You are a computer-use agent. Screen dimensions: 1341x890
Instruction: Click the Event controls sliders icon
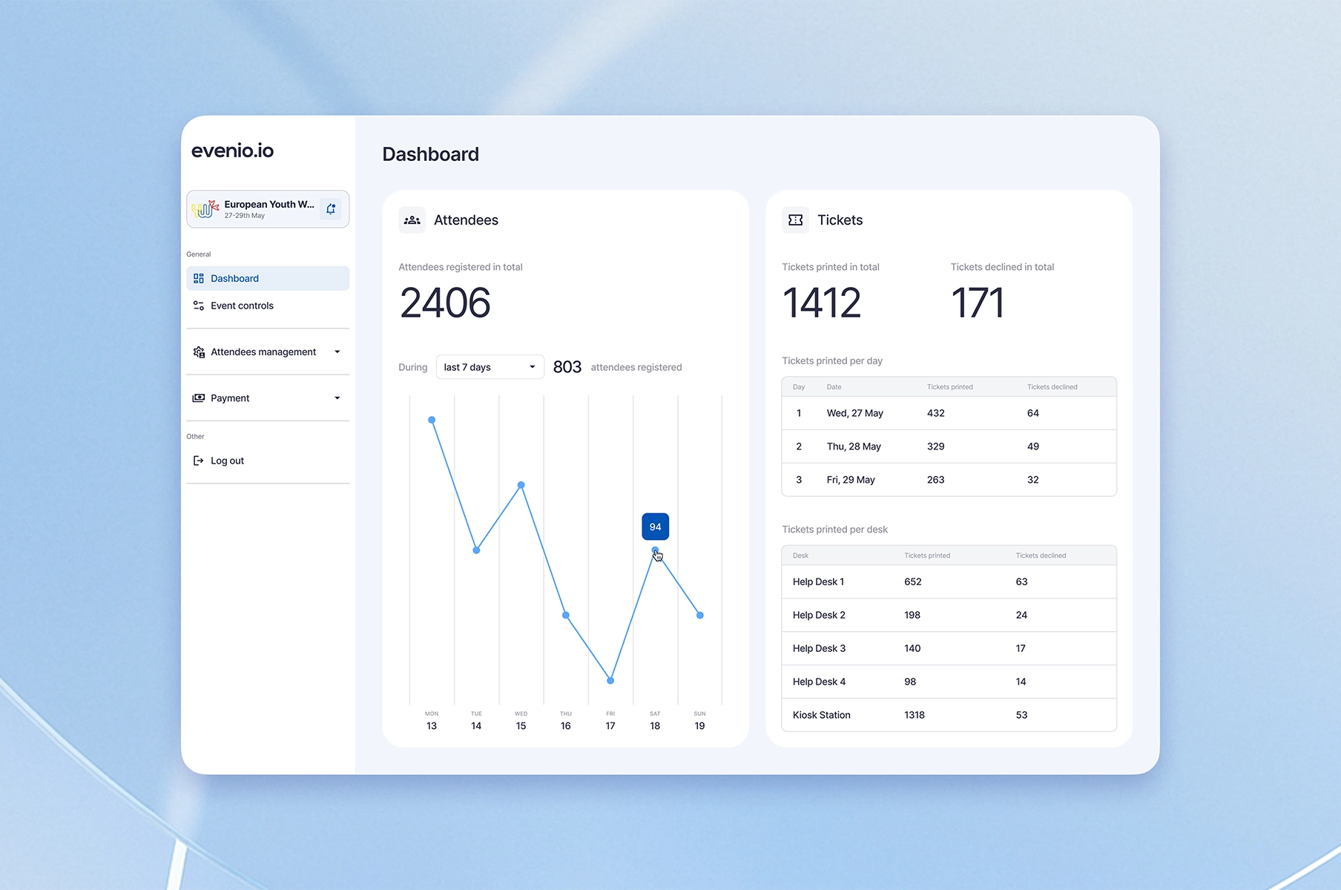point(199,306)
